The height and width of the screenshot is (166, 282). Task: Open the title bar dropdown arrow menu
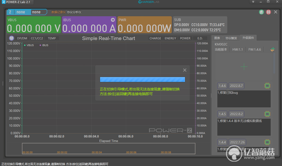(253, 2)
